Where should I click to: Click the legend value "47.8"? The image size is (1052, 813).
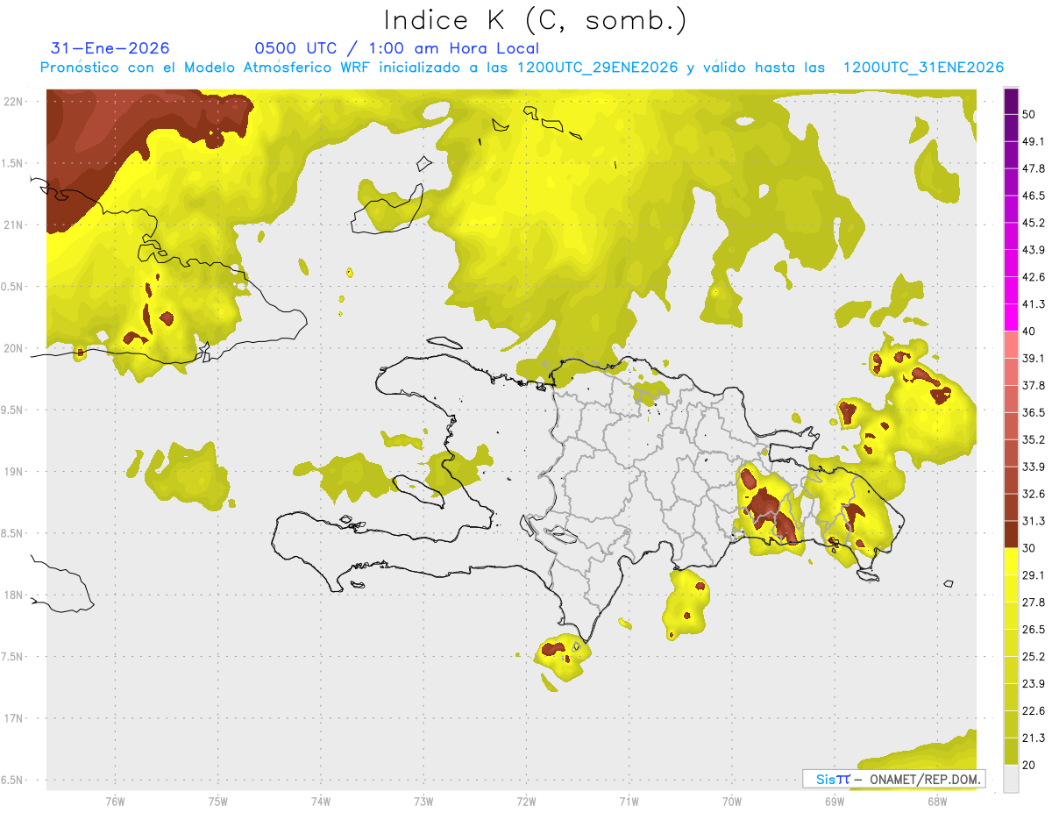click(x=1034, y=169)
